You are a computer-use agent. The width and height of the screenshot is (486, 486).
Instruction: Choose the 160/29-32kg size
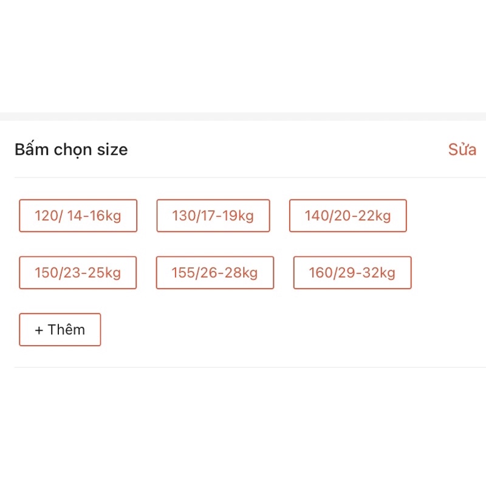352,273
